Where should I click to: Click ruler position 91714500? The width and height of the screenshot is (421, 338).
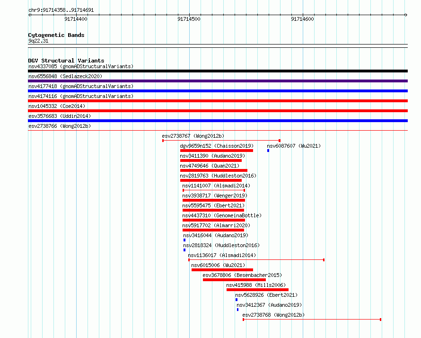coord(189,19)
